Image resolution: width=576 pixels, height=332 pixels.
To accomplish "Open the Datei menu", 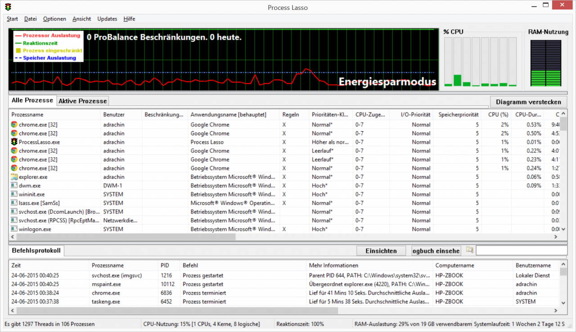I will 31,19.
